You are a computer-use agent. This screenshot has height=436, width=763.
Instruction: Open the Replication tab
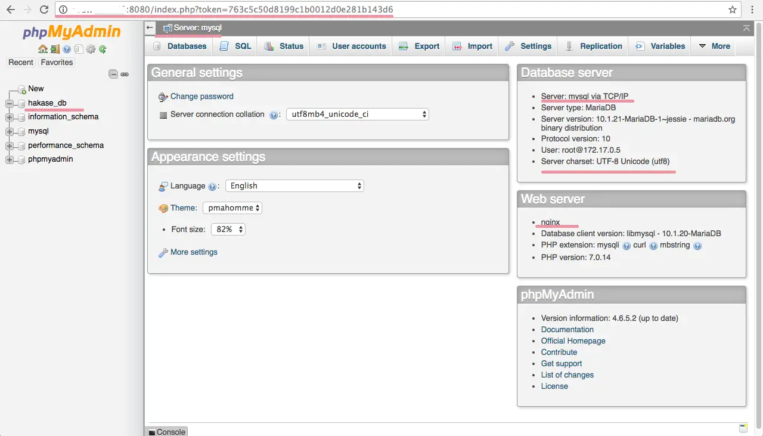click(593, 46)
